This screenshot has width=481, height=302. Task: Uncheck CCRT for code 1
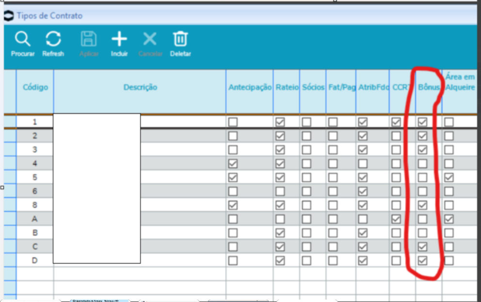pyautogui.click(x=396, y=122)
